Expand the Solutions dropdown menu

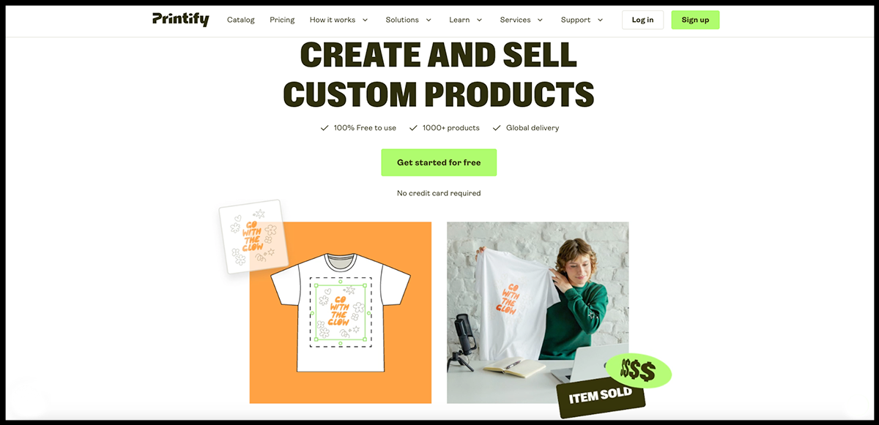pyautogui.click(x=409, y=20)
